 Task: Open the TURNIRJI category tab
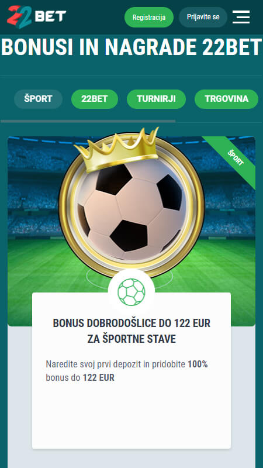(156, 99)
